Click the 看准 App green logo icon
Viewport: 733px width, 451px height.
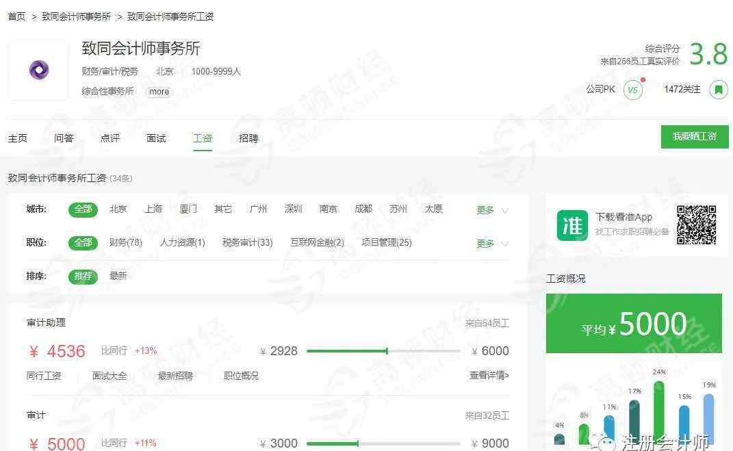pyautogui.click(x=572, y=225)
